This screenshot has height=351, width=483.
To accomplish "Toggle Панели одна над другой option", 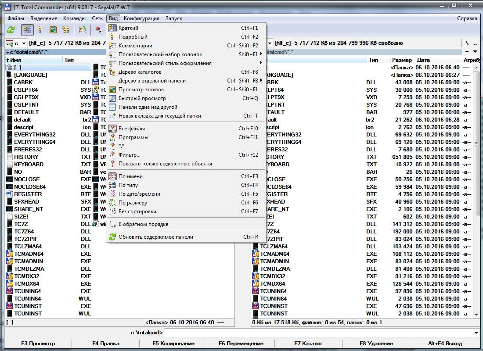I will click(x=186, y=107).
